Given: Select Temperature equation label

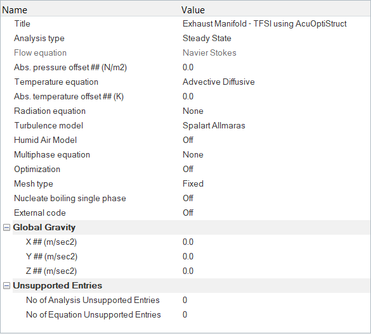Looking at the screenshot, I should point(56,82).
